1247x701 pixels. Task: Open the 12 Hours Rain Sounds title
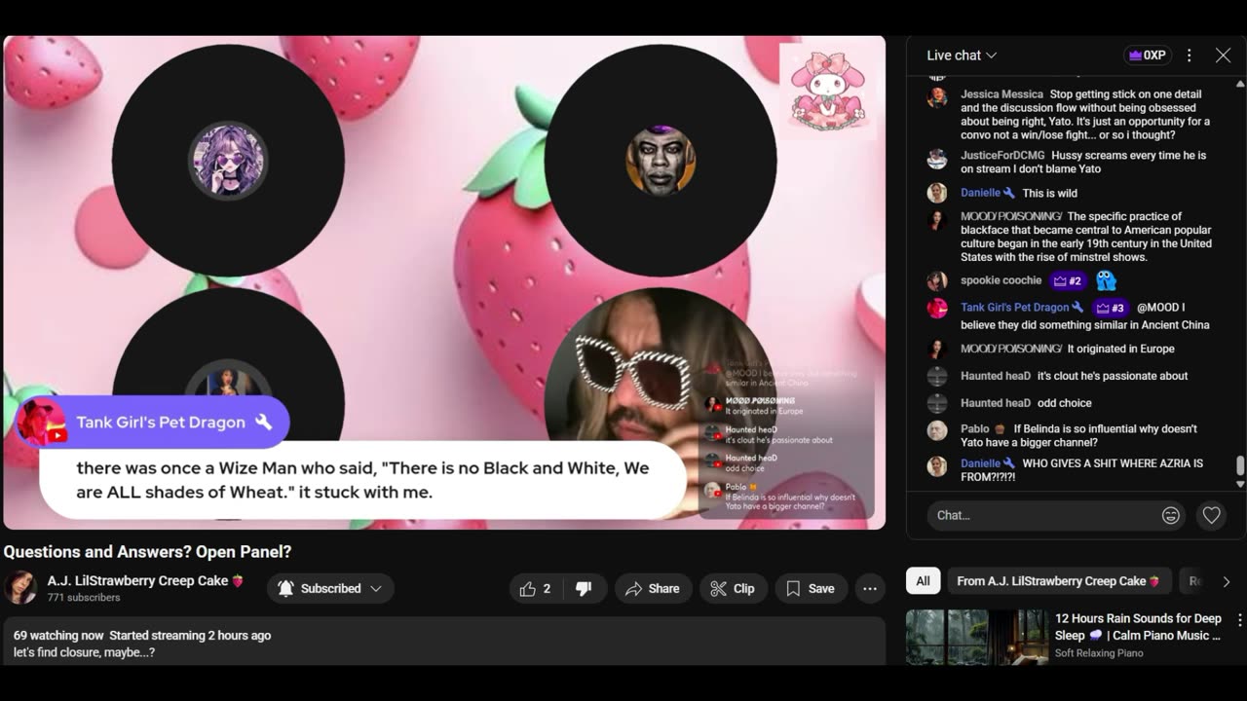point(1138,627)
